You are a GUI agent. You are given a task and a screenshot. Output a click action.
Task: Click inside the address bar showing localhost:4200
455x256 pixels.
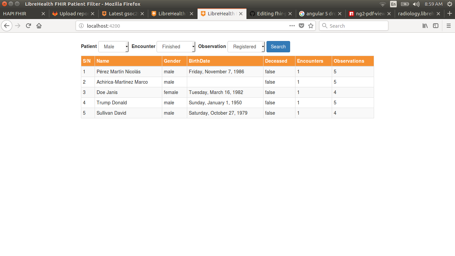pos(167,26)
